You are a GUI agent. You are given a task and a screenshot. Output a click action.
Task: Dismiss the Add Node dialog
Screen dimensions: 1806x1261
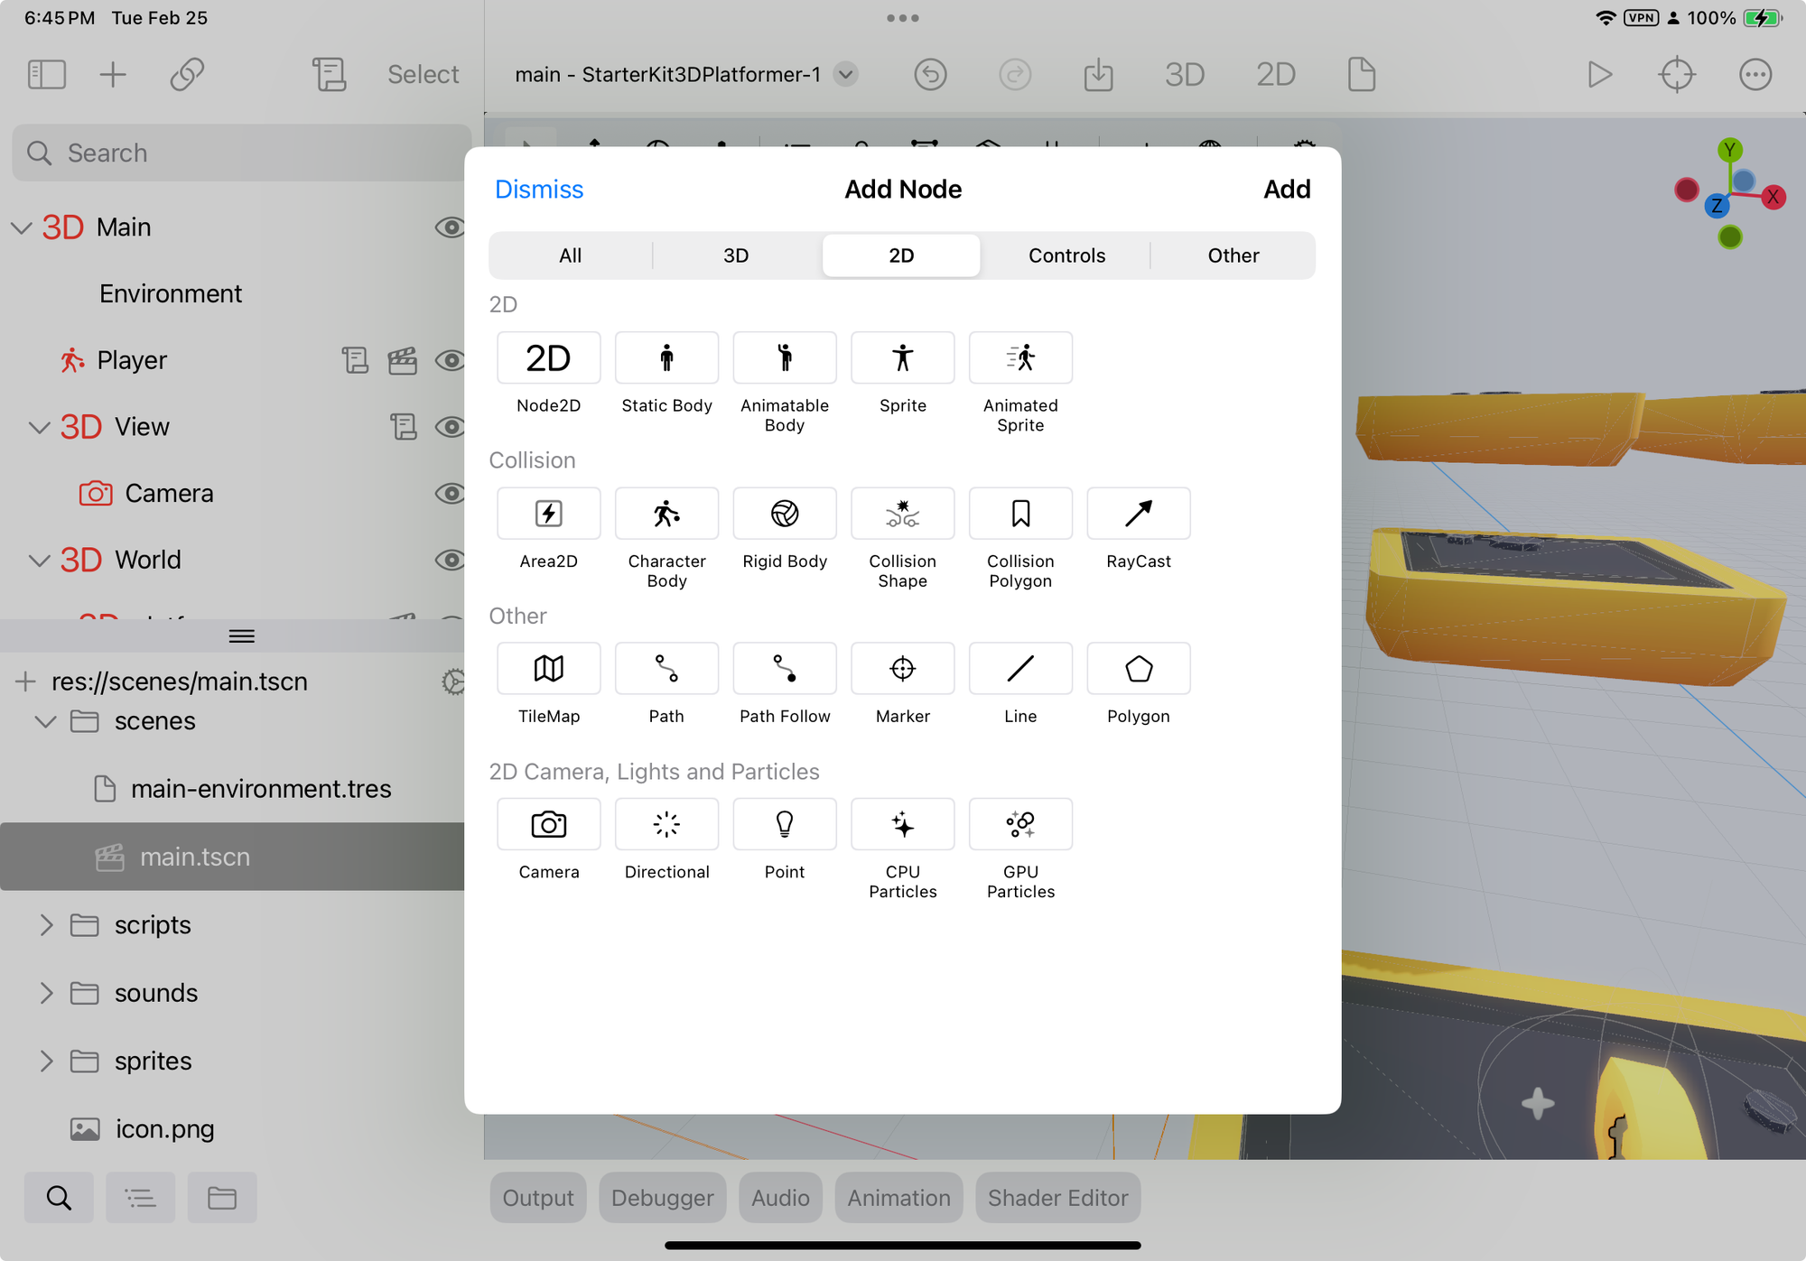(539, 190)
